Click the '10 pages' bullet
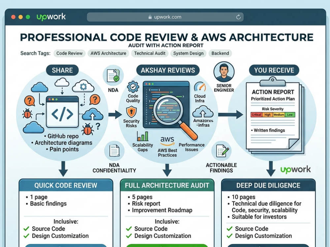 [244, 197]
